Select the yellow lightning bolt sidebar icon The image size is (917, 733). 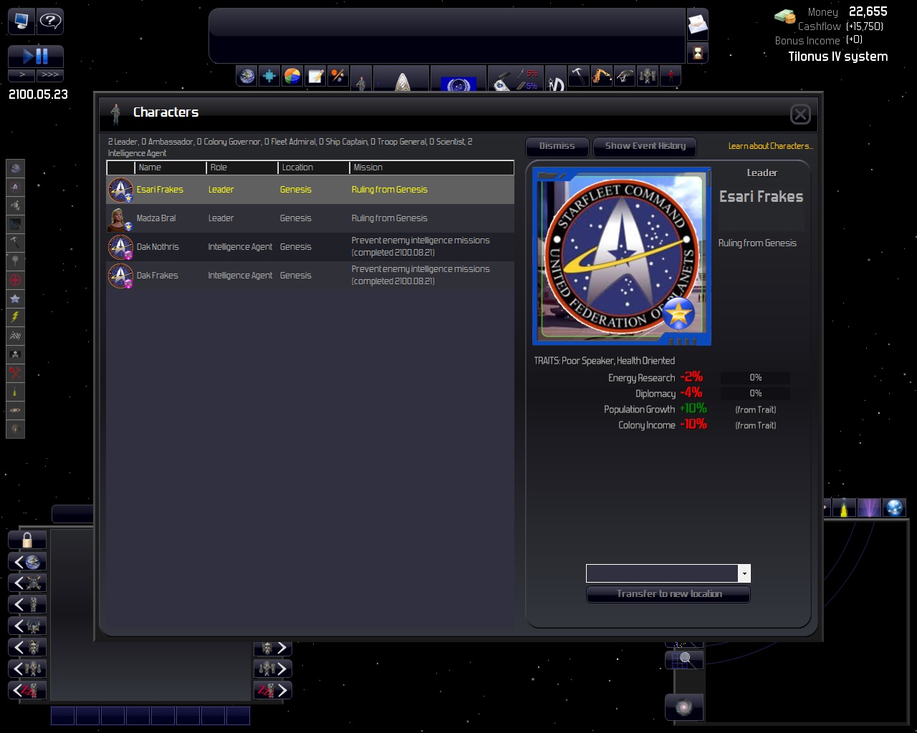[15, 317]
